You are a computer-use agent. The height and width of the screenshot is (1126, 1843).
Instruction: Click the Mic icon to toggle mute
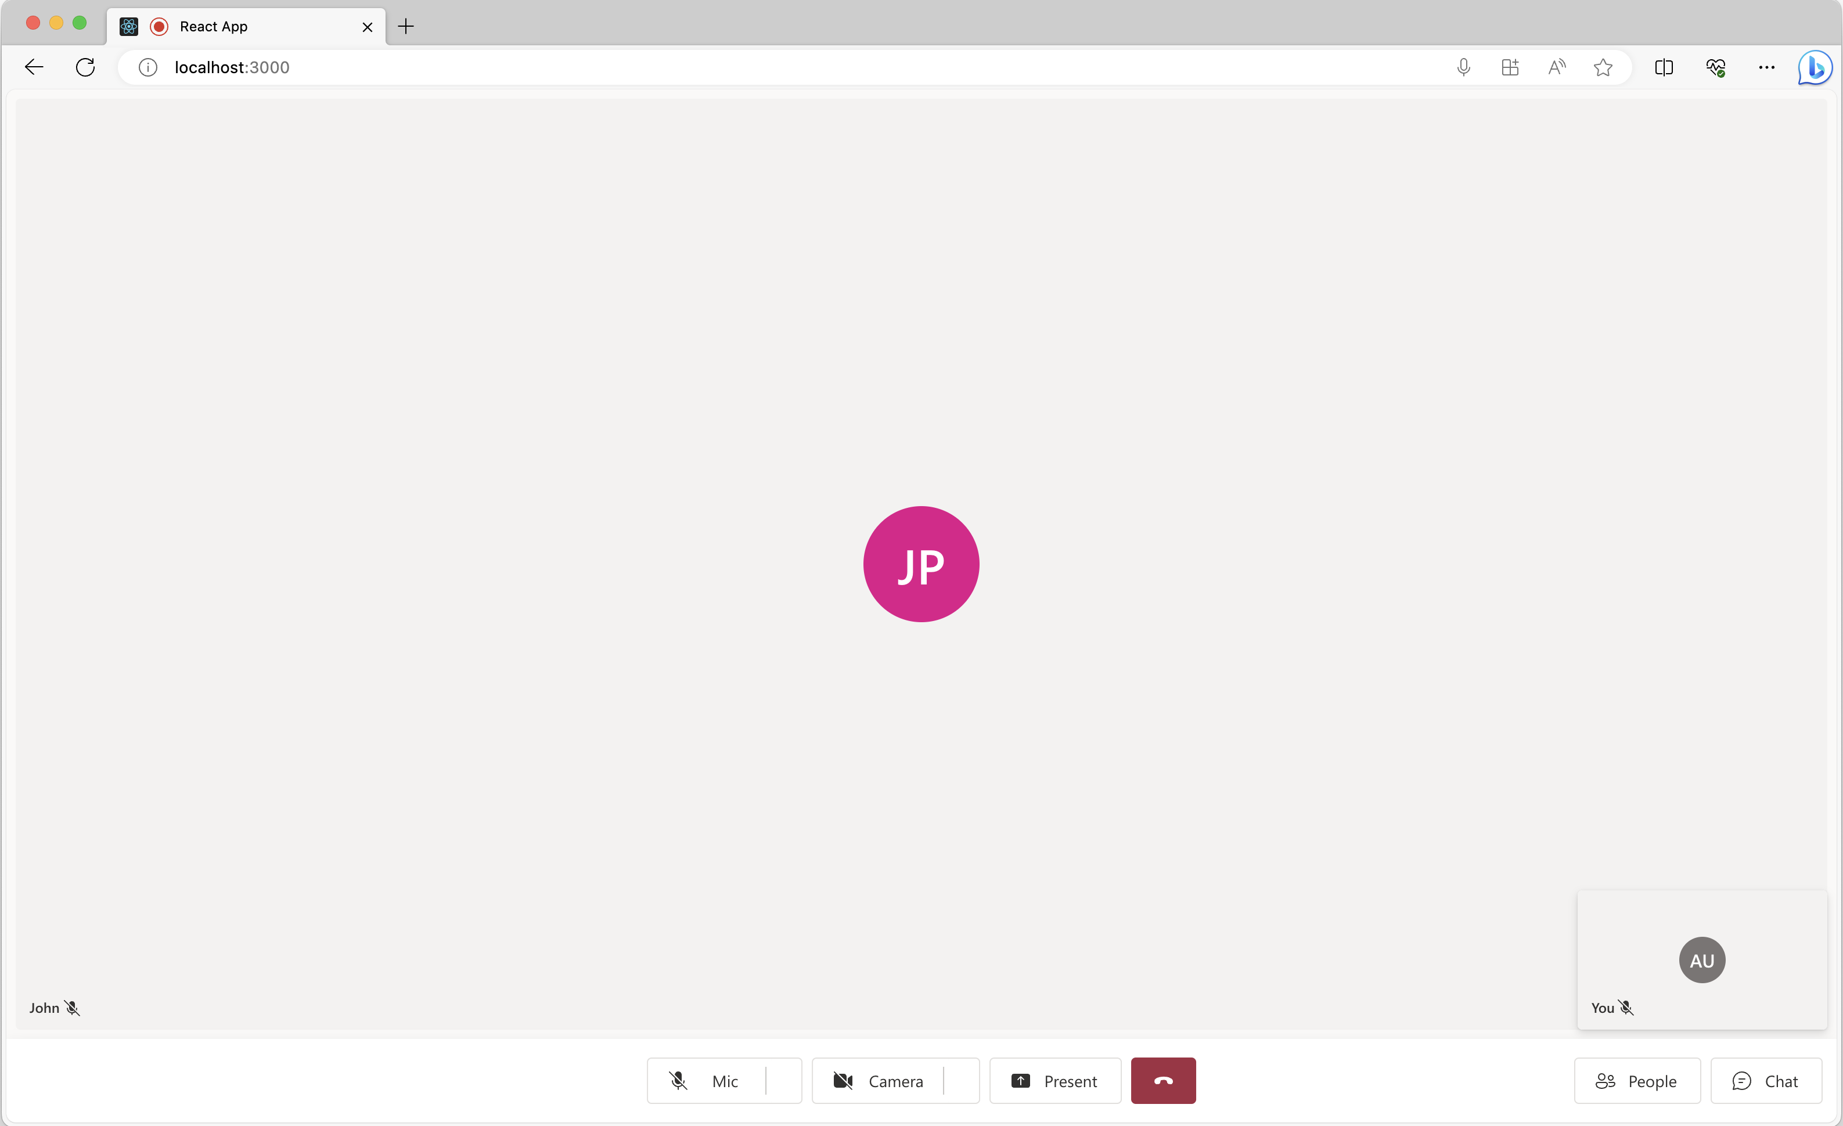(x=679, y=1080)
